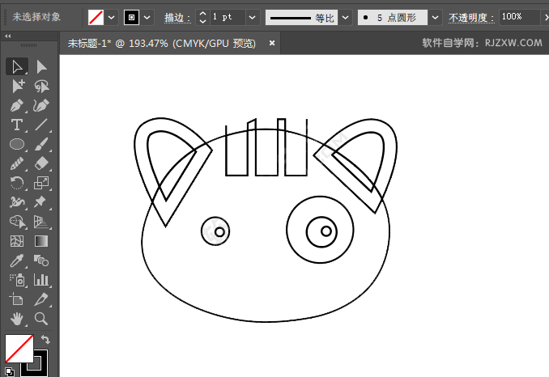Select the Eyedropper tool
549x377 pixels.
coord(16,261)
